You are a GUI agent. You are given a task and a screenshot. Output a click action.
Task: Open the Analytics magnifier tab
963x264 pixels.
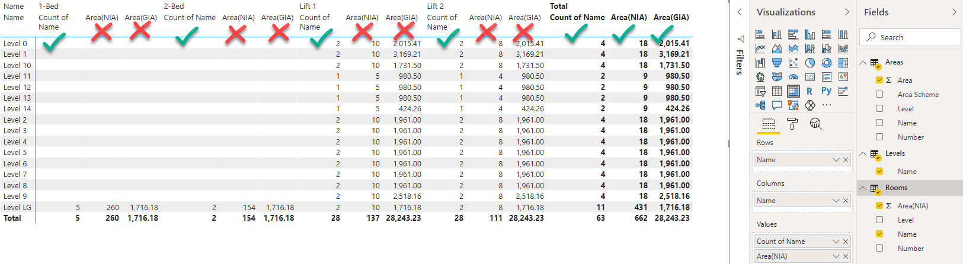[x=816, y=124]
